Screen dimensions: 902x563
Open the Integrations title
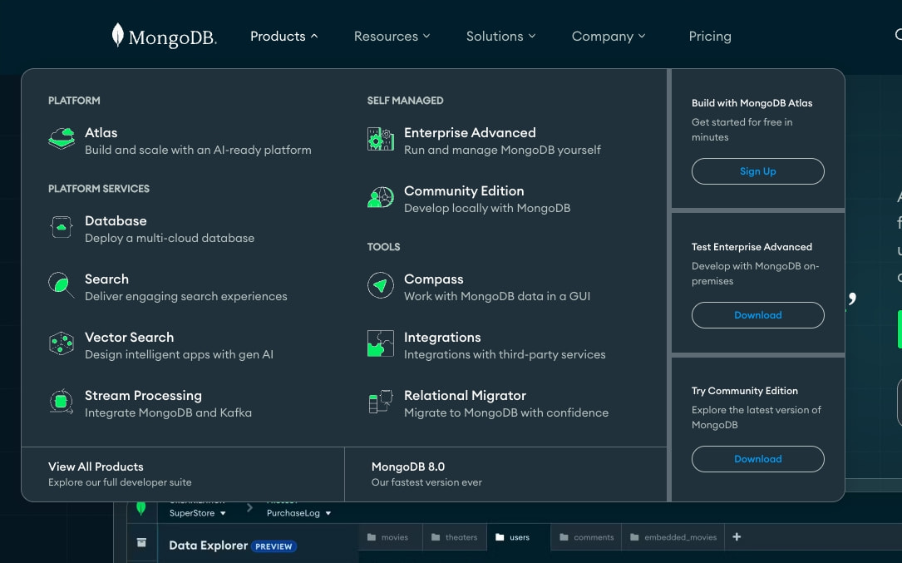[x=442, y=338]
